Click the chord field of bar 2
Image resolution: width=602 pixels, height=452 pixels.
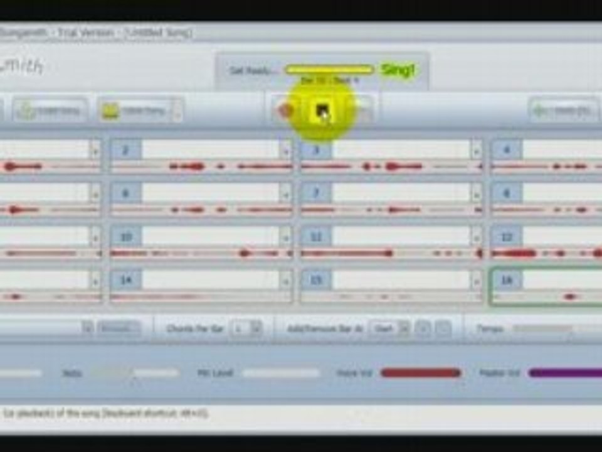pyautogui.click(x=211, y=149)
